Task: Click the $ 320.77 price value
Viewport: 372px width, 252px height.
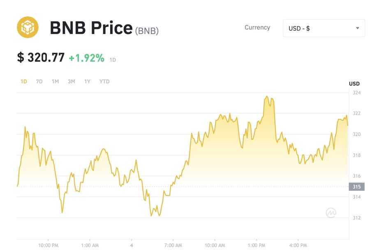Action: coord(41,58)
